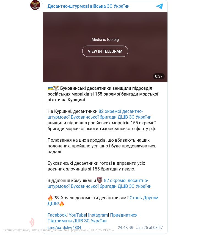Click the fire emoji before PS text
The image size is (198, 235).
(50, 198)
